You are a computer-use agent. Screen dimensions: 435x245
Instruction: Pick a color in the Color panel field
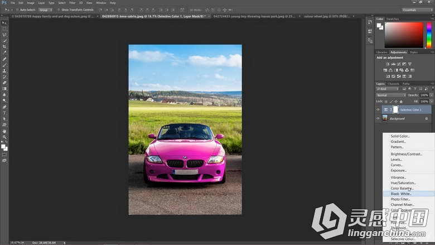404,35
